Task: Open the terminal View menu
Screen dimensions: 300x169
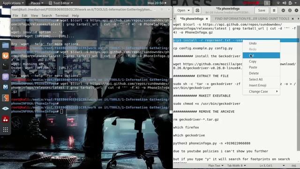Action: coord(34,15)
